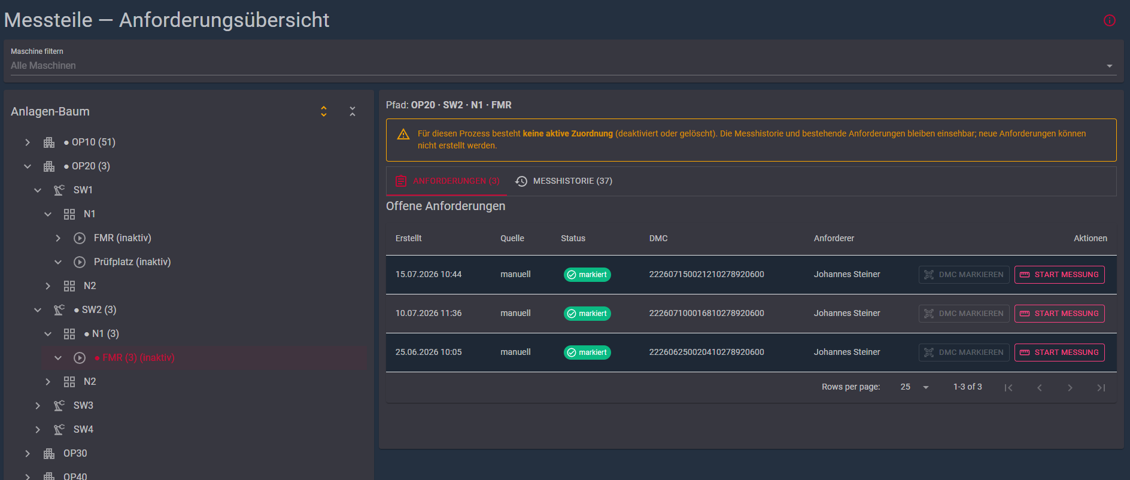The width and height of the screenshot is (1130, 480).
Task: Click the Quelle column header
Action: point(512,238)
